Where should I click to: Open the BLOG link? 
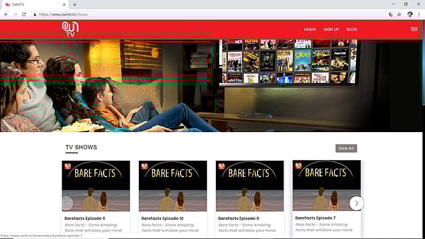click(x=351, y=29)
